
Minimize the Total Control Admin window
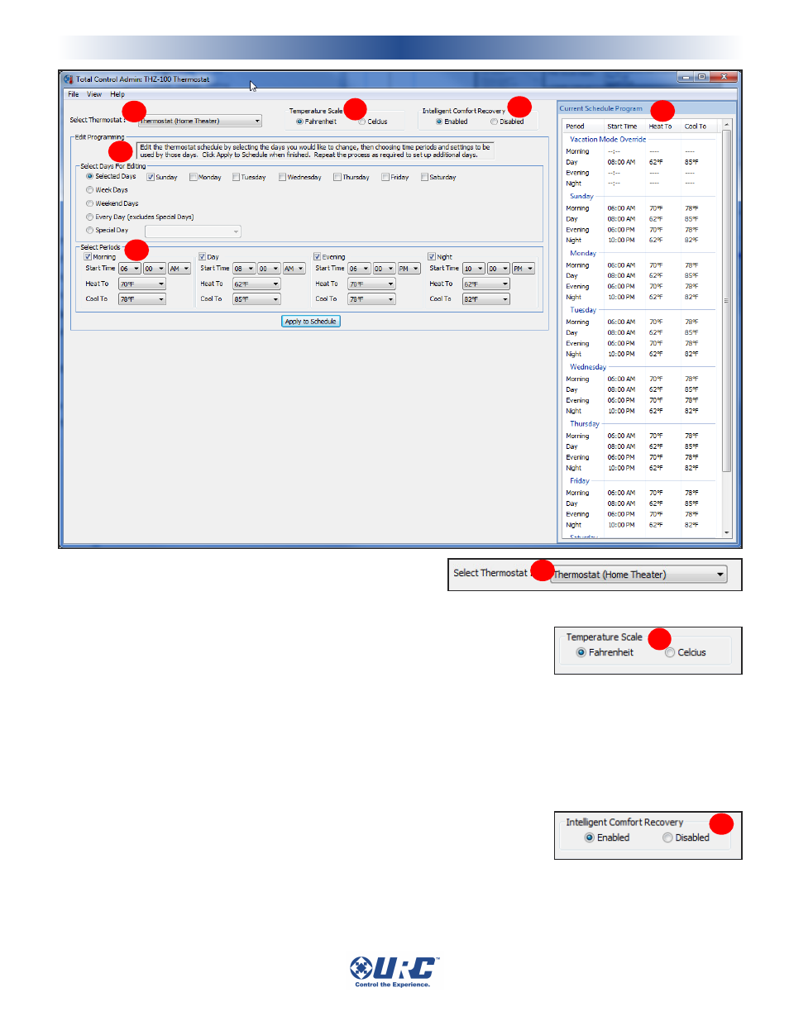click(686, 77)
